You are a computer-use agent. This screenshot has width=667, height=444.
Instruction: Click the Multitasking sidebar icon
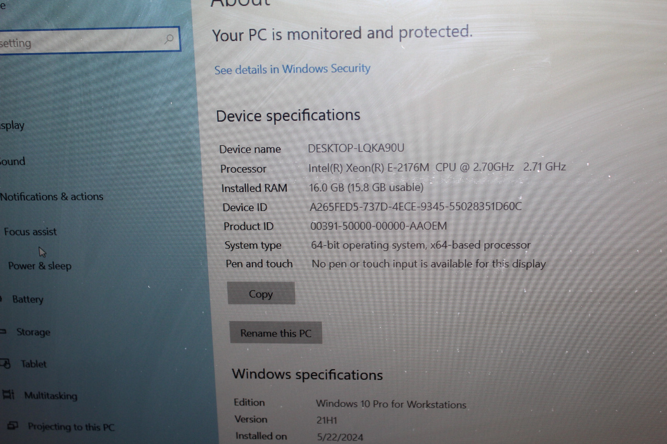[8, 394]
